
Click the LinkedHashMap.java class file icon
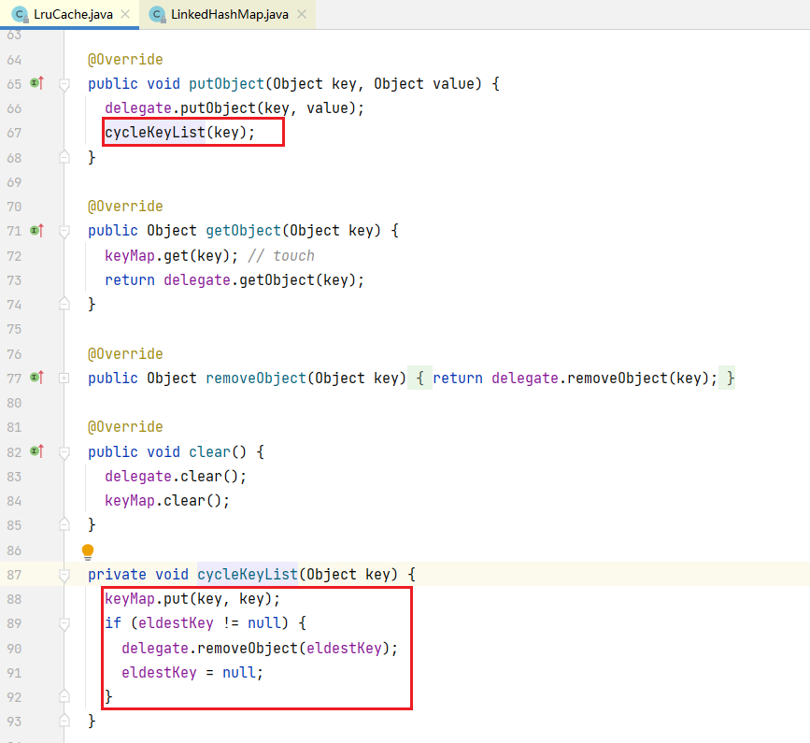[156, 15]
